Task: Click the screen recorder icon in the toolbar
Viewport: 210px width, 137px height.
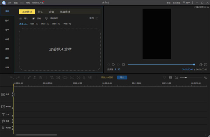Action: tap(90, 77)
